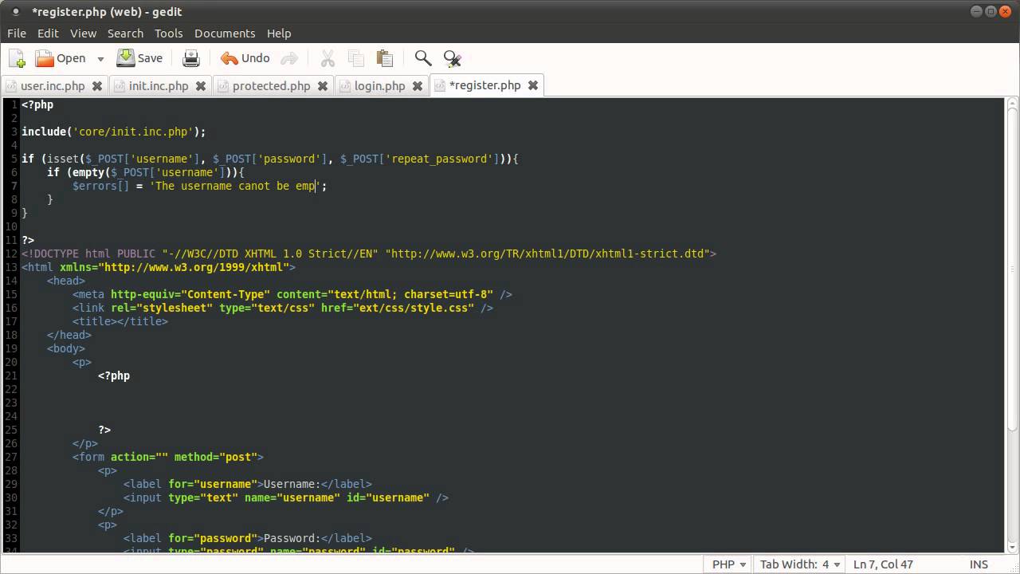This screenshot has width=1020, height=574.
Task: Click the file icon on protected.php tab
Action: (223, 86)
